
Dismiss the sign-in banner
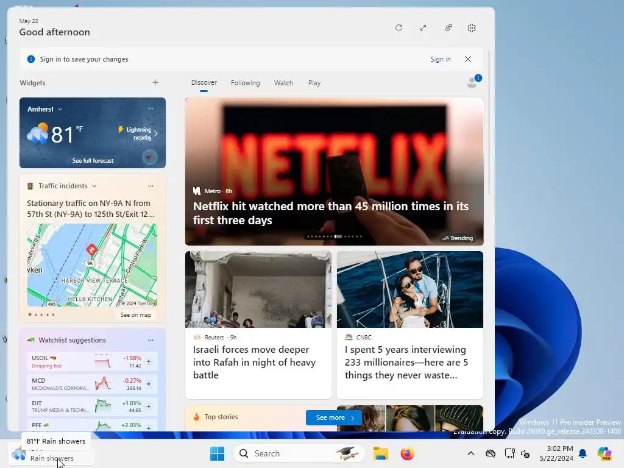[x=468, y=59]
